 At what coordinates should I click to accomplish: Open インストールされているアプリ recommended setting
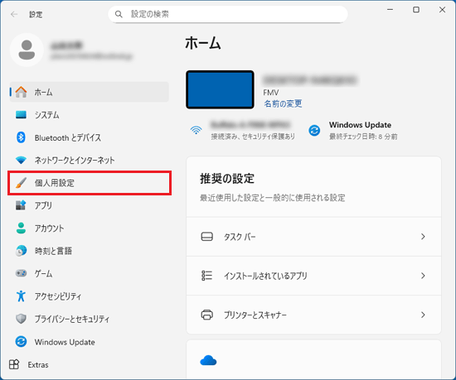click(313, 276)
